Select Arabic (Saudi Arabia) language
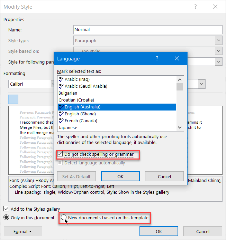This screenshot has width=226, height=240. point(117,86)
